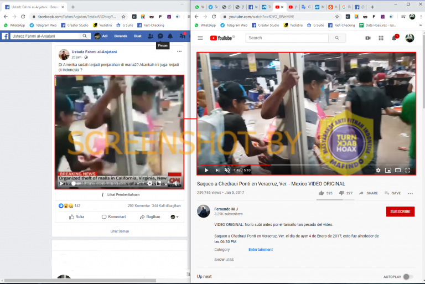Open the YouTube notifications bell

click(x=395, y=38)
